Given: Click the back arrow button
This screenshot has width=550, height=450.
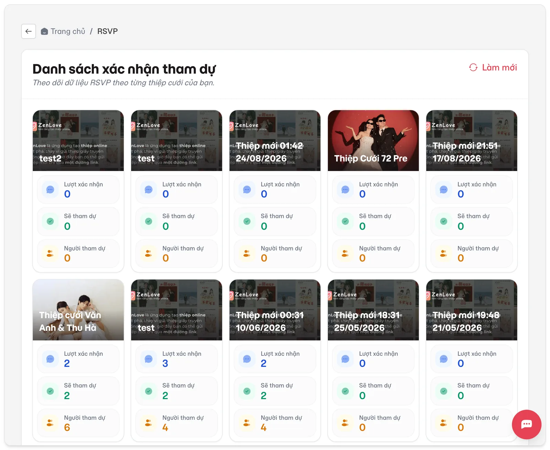Looking at the screenshot, I should tap(29, 31).
